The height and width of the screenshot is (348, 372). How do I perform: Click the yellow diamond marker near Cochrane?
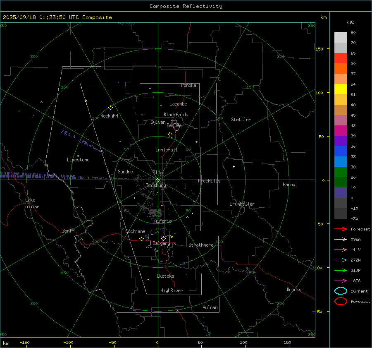click(141, 239)
